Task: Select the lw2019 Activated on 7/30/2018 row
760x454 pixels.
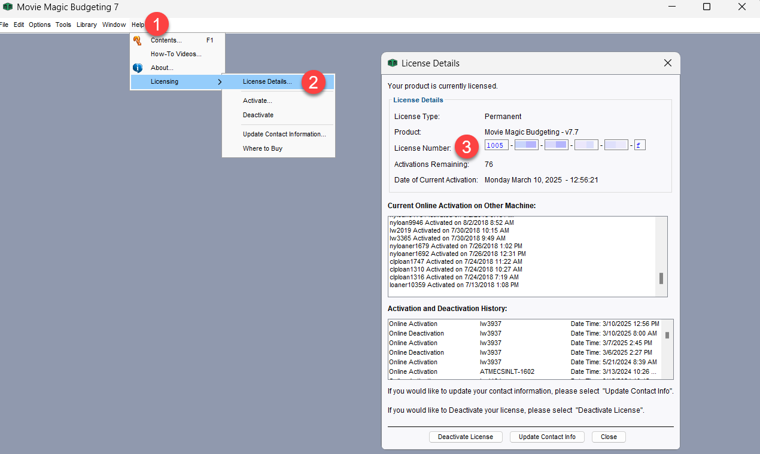Action: pyautogui.click(x=521, y=230)
